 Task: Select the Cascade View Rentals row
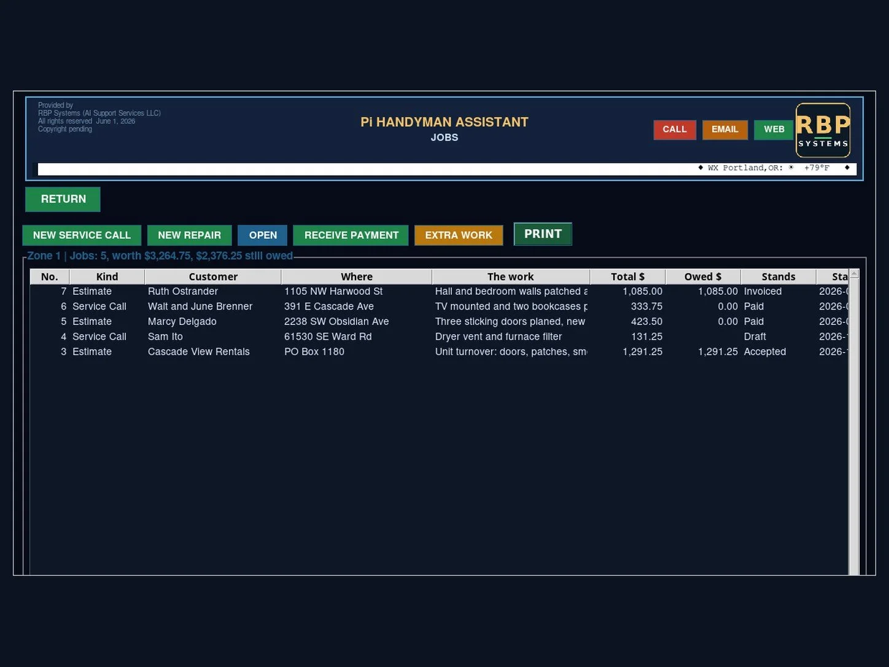tap(439, 351)
